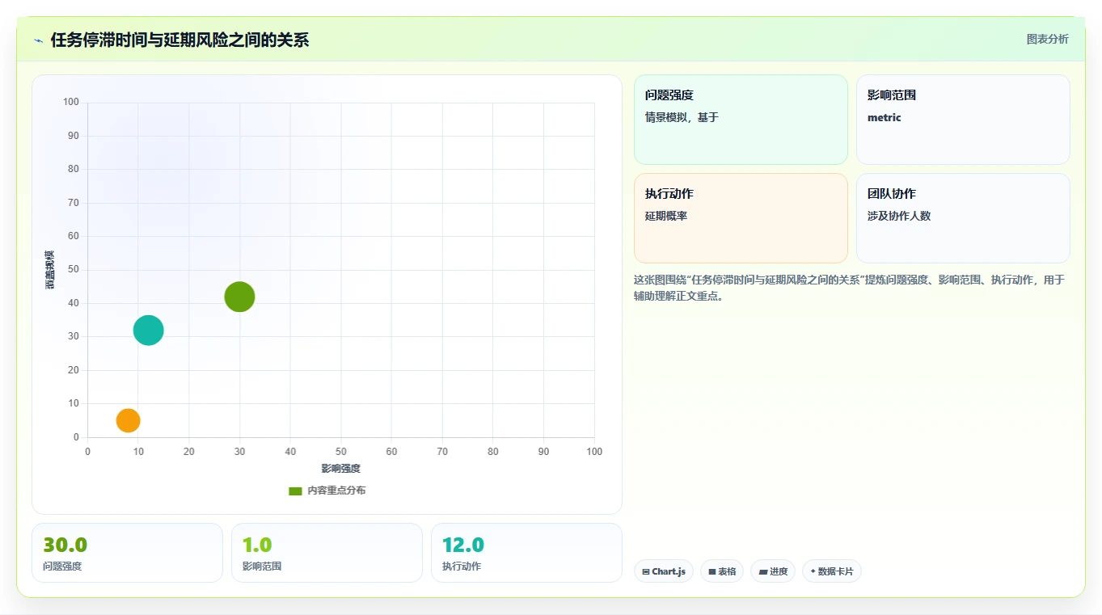The width and height of the screenshot is (1102, 615).
Task: Select the 影响范围 metric card
Action: (963, 120)
